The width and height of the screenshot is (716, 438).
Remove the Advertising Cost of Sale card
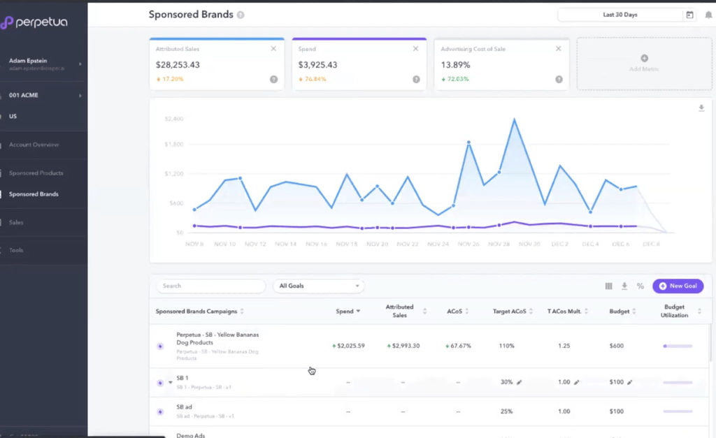[x=558, y=48]
